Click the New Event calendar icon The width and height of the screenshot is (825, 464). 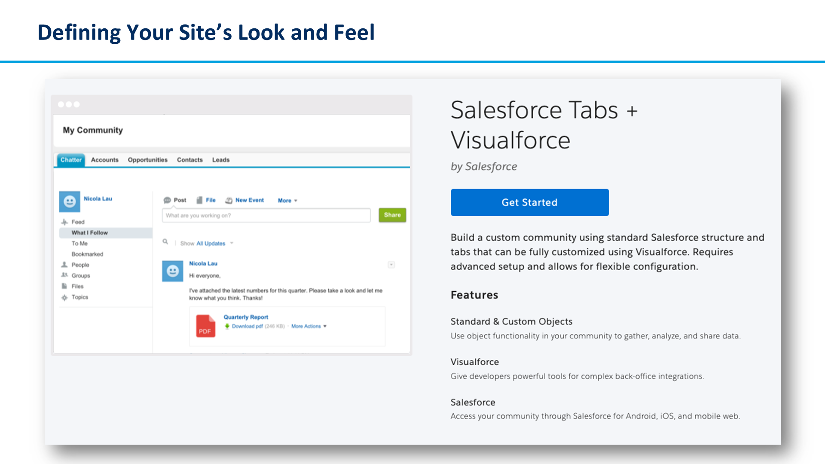[229, 200]
